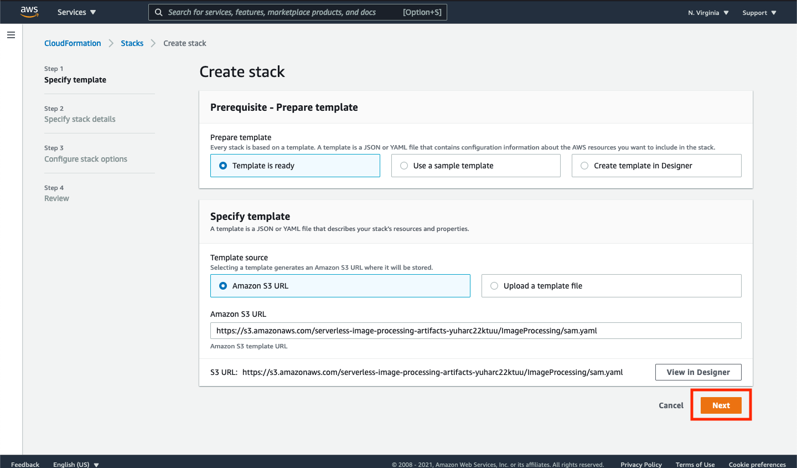
Task: Open the Privacy Policy footer link
Action: 641,464
